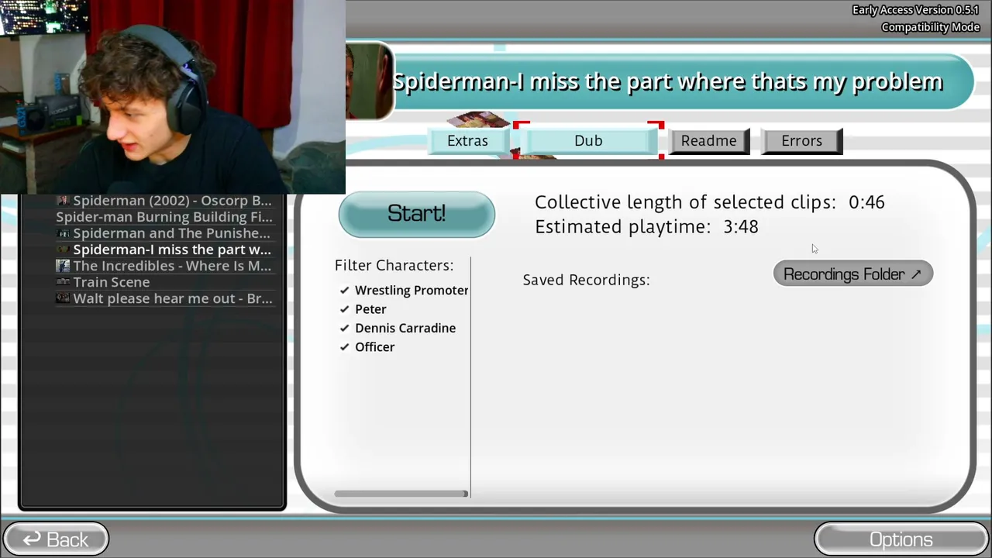Pick "Spiderman and The Punishe..." clip
Screen dimensions: 992x558
[164, 233]
